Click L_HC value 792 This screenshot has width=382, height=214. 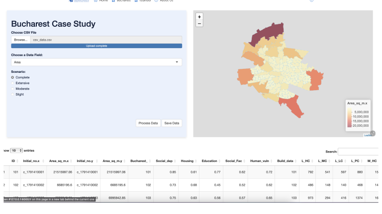310,172
